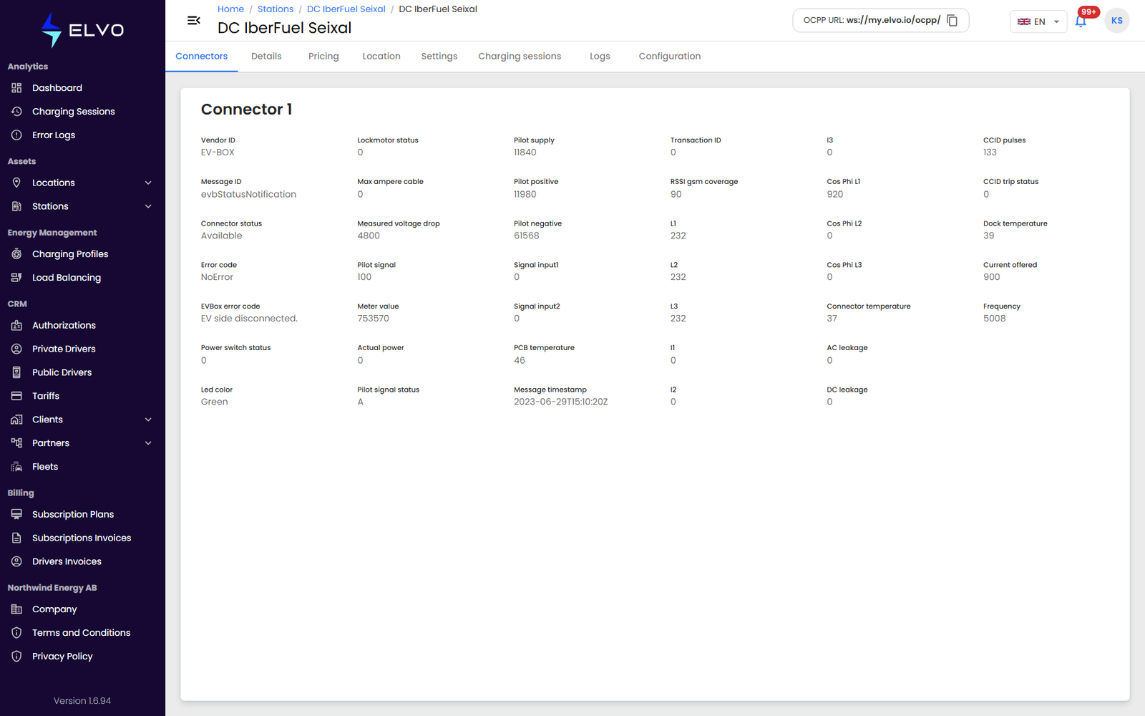The width and height of the screenshot is (1145, 716).
Task: Open the Settings tab
Action: (439, 57)
